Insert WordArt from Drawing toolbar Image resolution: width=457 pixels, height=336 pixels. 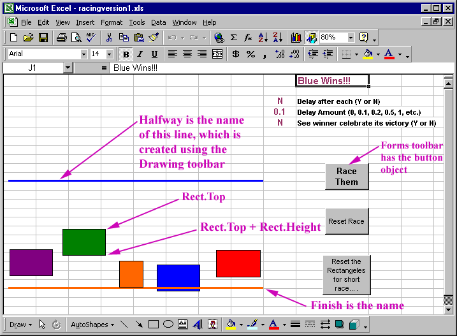[x=198, y=325]
